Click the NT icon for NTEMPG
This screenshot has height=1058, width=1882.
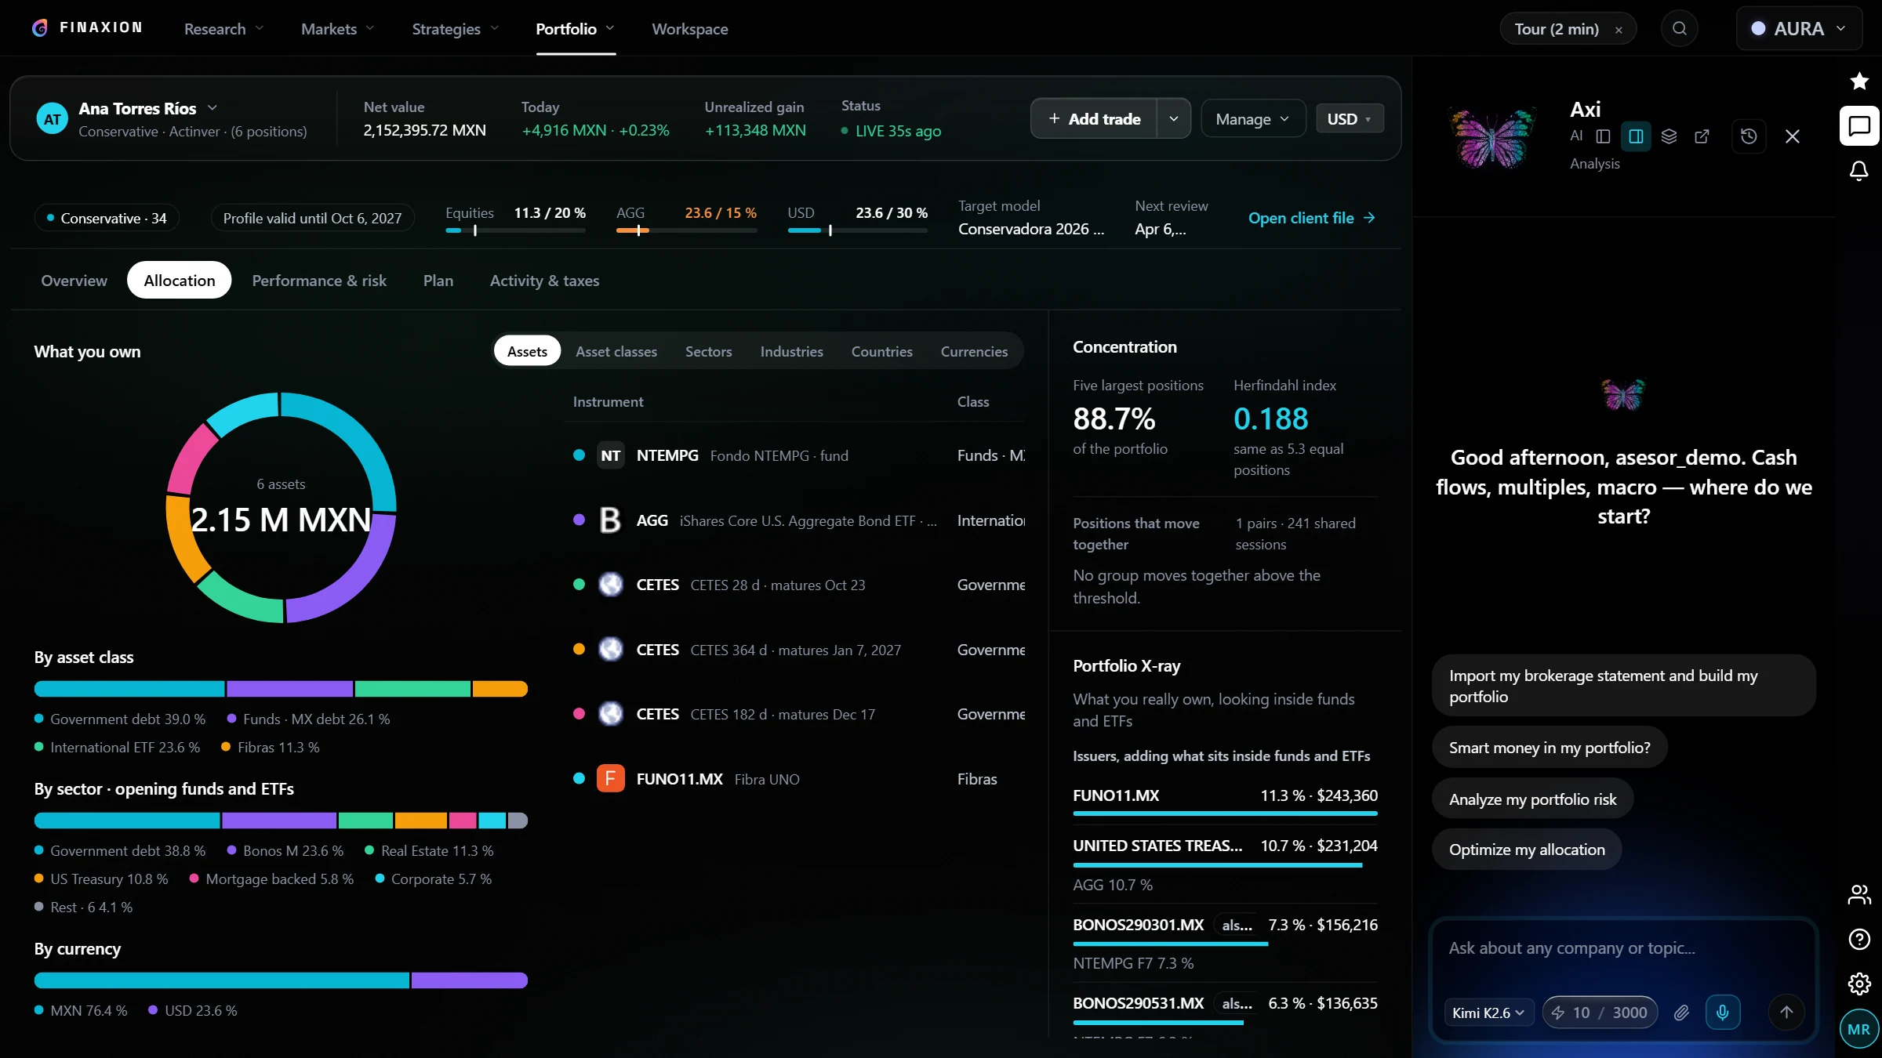(x=610, y=455)
